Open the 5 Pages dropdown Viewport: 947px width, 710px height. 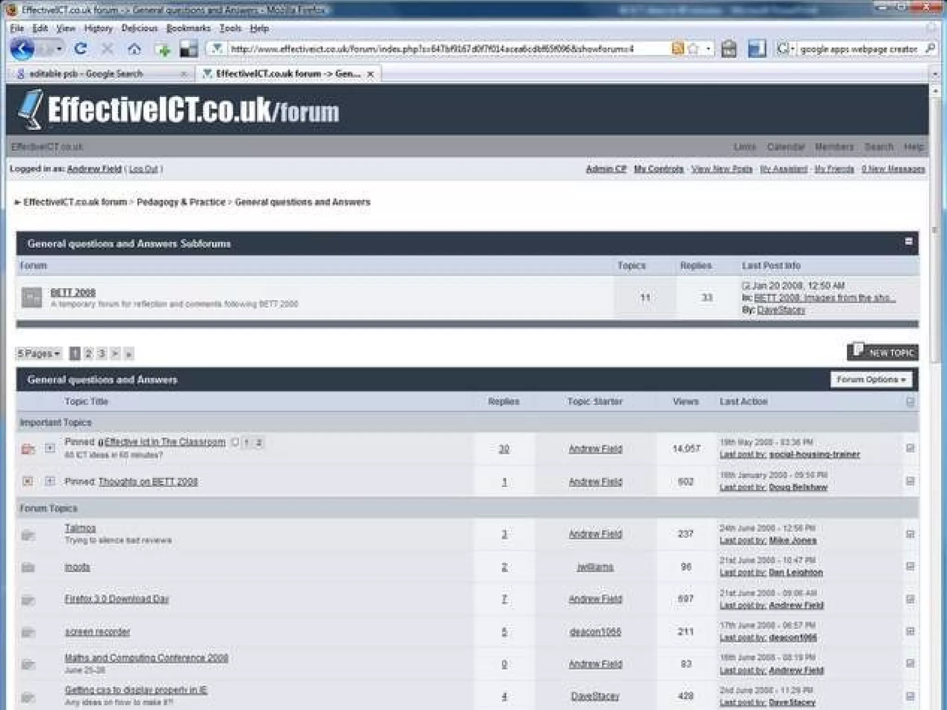[39, 354]
